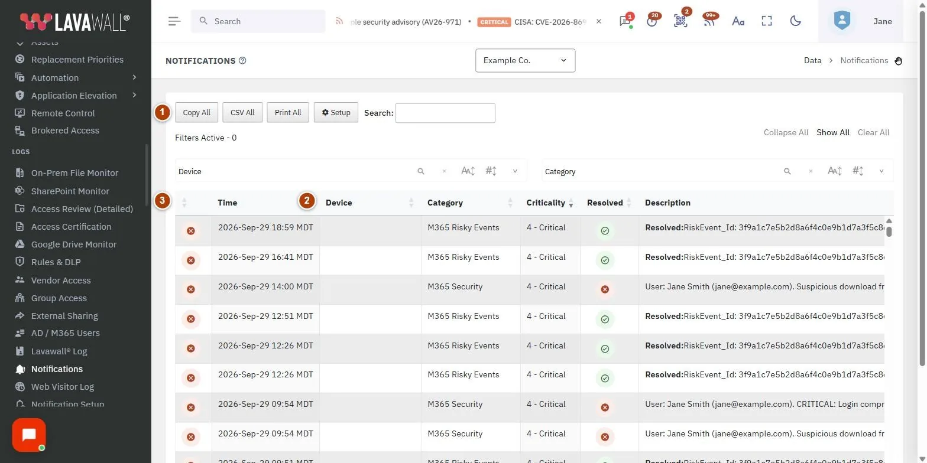Open the Example Co. company dropdown
This screenshot has height=463, width=927.
(525, 60)
